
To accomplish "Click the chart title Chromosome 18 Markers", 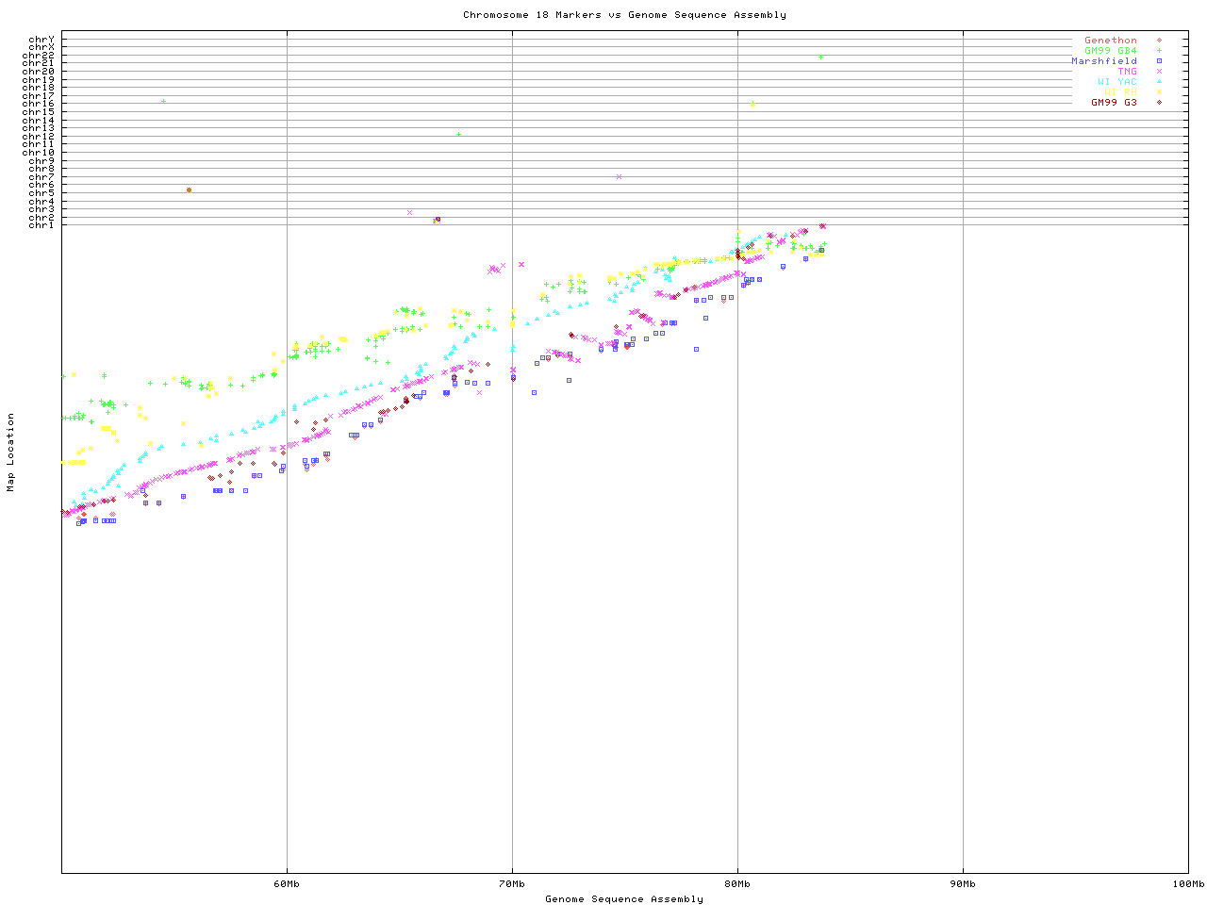I will tap(624, 15).
